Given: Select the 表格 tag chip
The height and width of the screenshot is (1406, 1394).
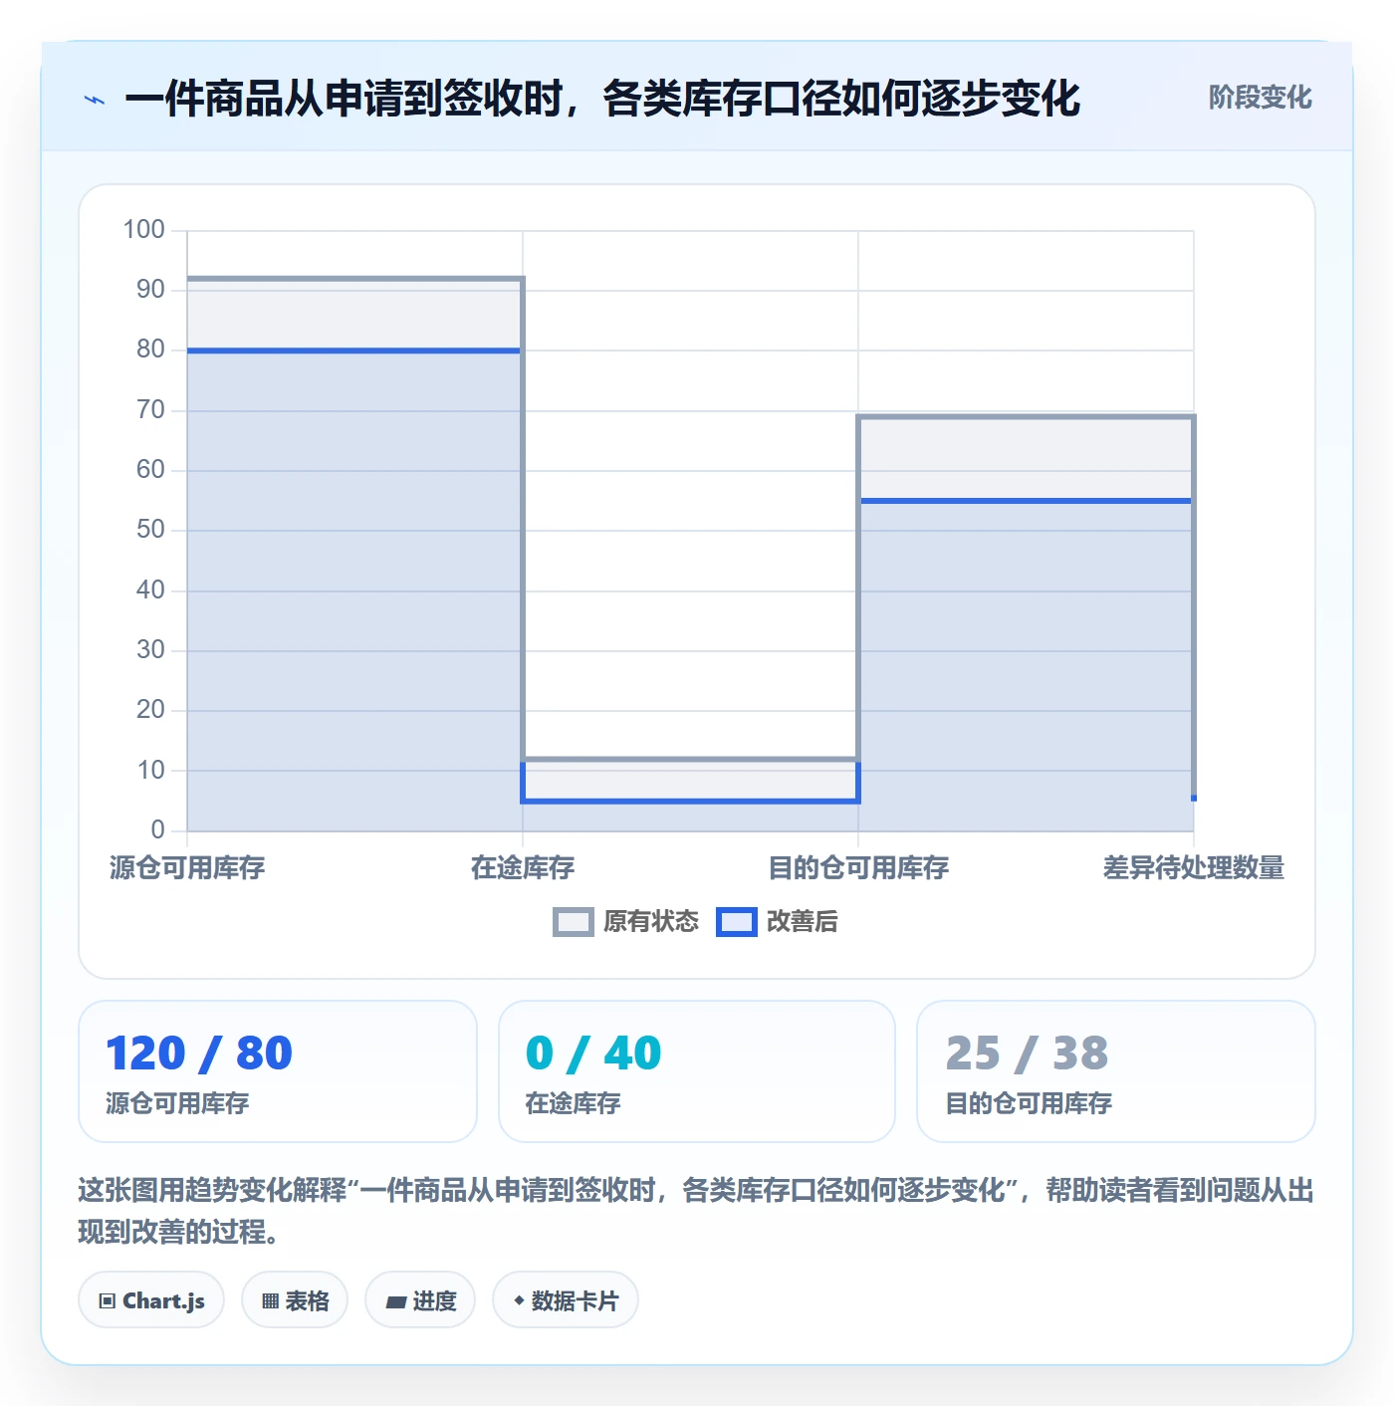Looking at the screenshot, I should 295,1299.
